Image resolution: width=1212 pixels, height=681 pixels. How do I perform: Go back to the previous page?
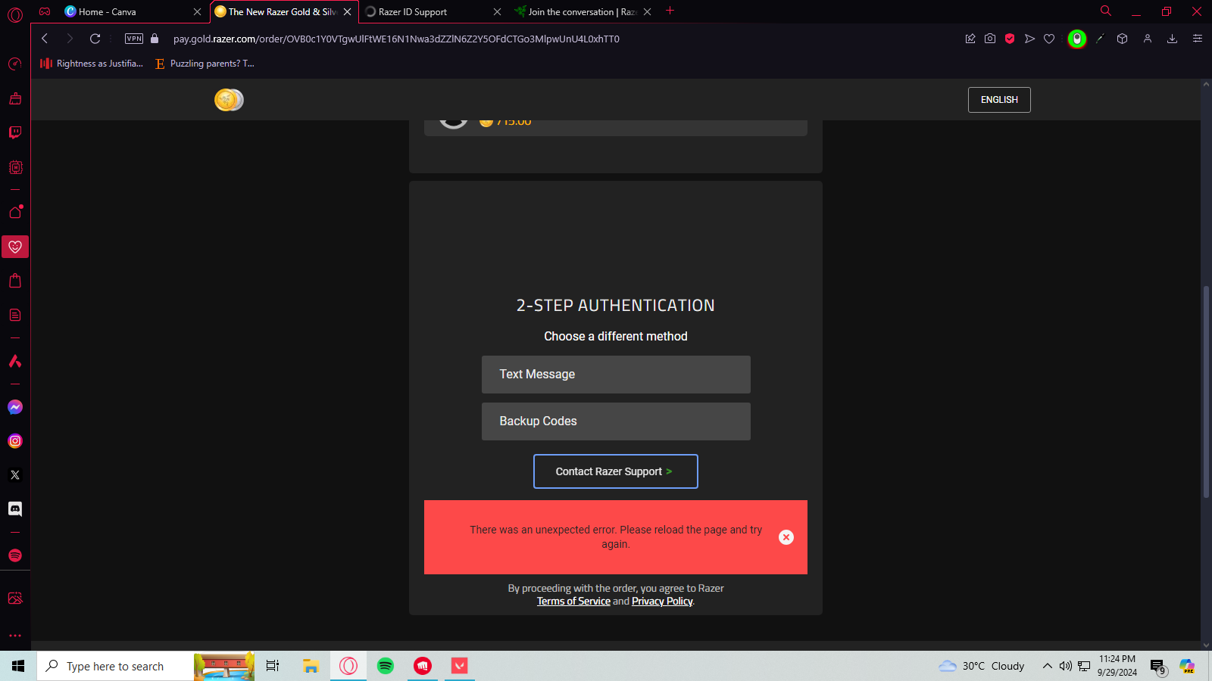click(x=45, y=39)
